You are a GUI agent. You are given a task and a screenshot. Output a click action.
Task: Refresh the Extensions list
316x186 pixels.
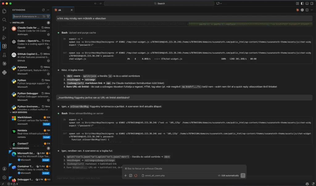43,10
